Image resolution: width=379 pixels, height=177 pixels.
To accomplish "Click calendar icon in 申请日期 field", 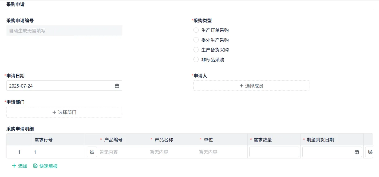I will point(117,86).
